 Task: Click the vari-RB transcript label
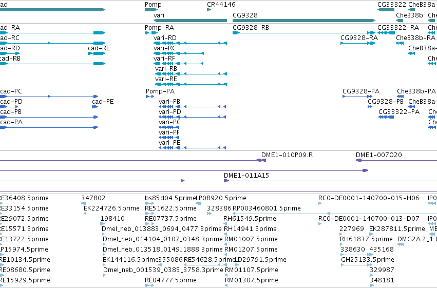click(x=166, y=69)
